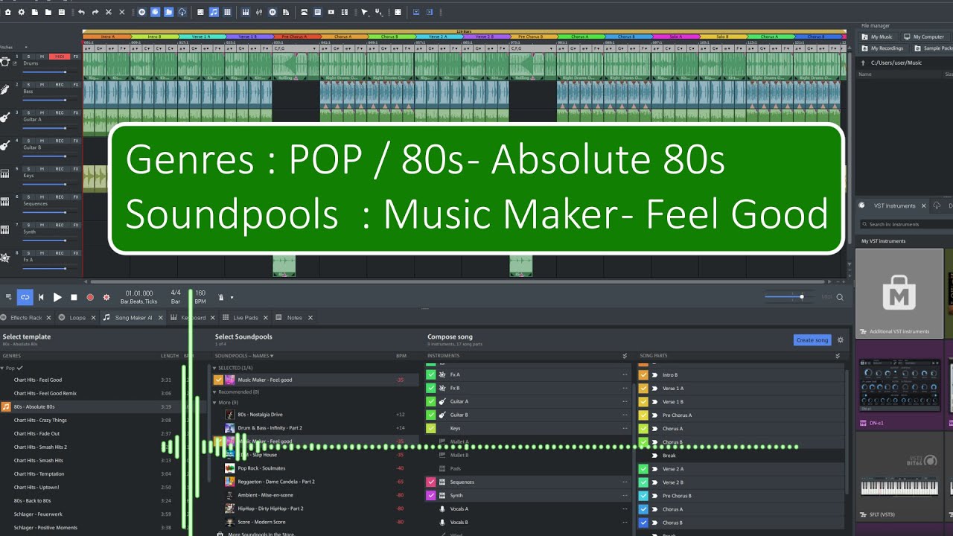Select the mouse pointer tool icon
This screenshot has width=953, height=536.
pyautogui.click(x=364, y=12)
